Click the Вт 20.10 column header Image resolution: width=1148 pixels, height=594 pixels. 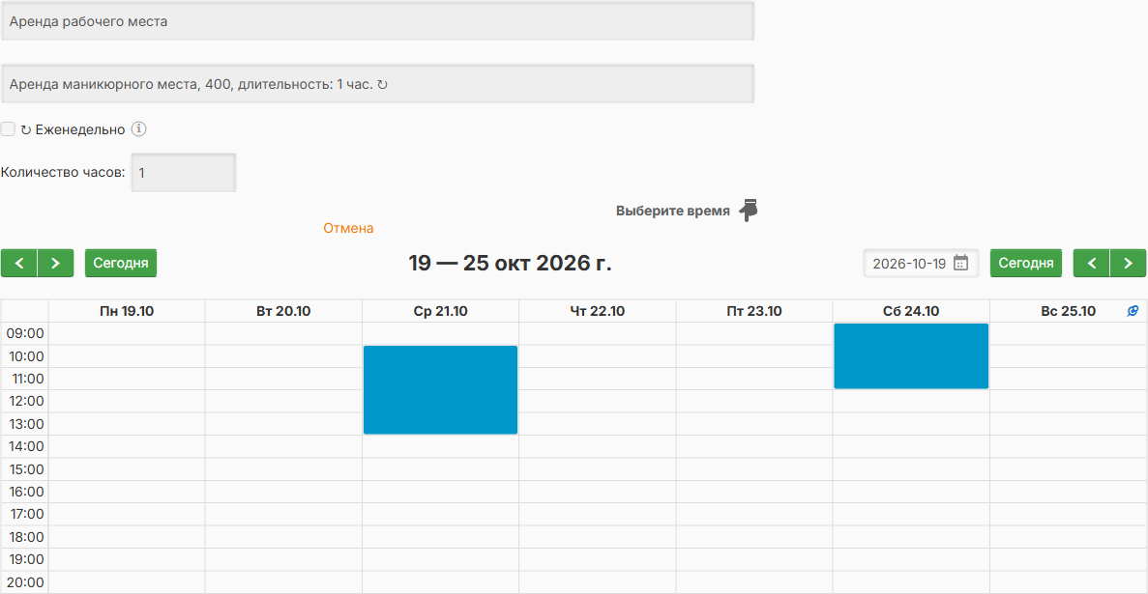[283, 311]
